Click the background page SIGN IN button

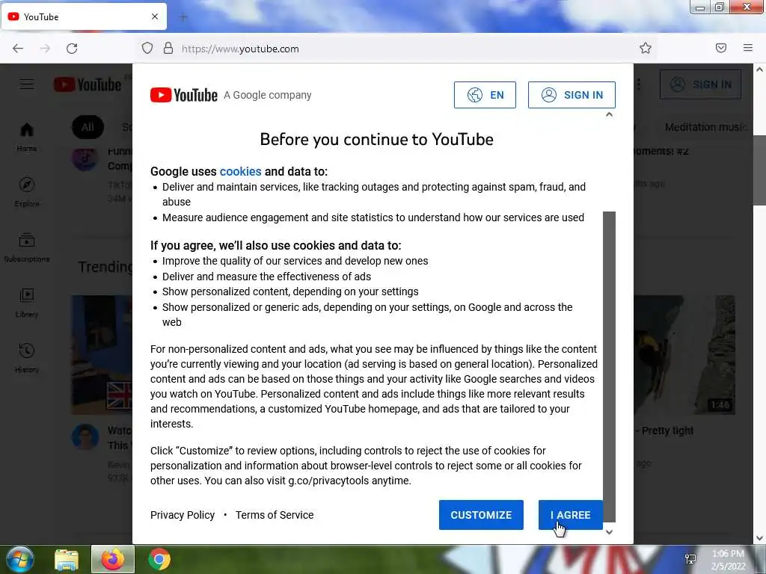700,84
